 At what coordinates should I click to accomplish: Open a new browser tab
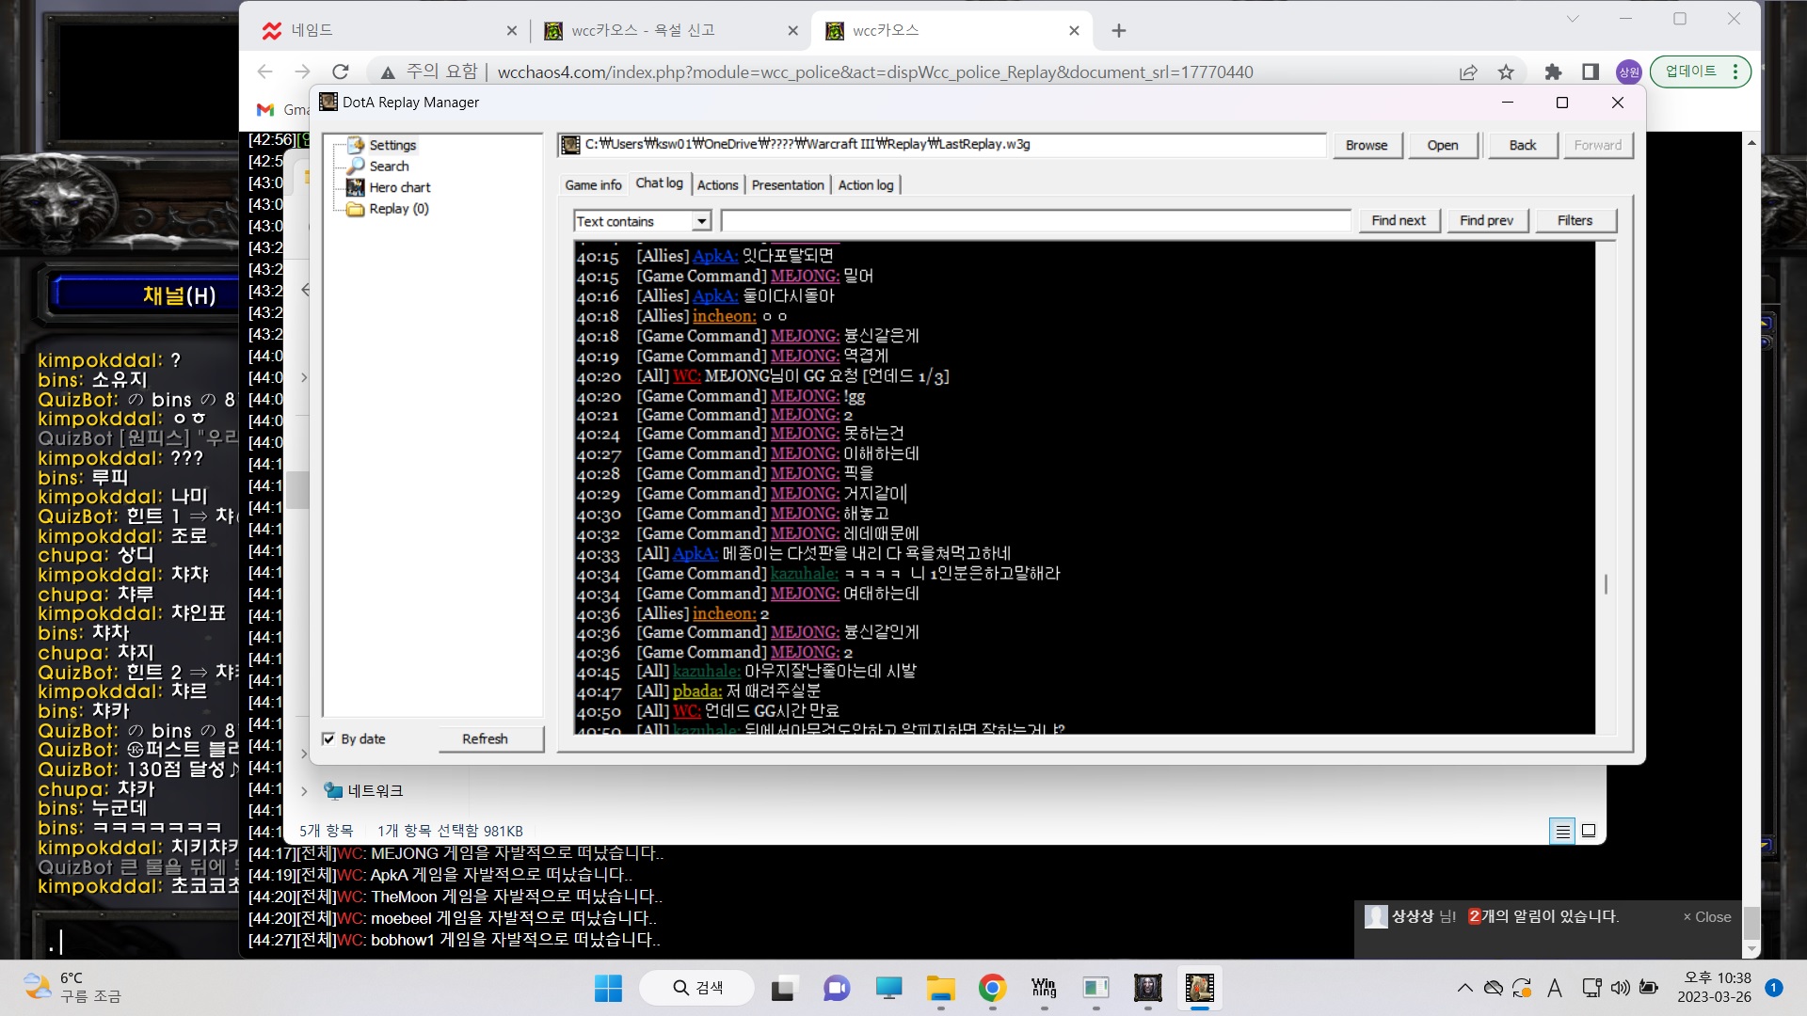click(x=1118, y=31)
